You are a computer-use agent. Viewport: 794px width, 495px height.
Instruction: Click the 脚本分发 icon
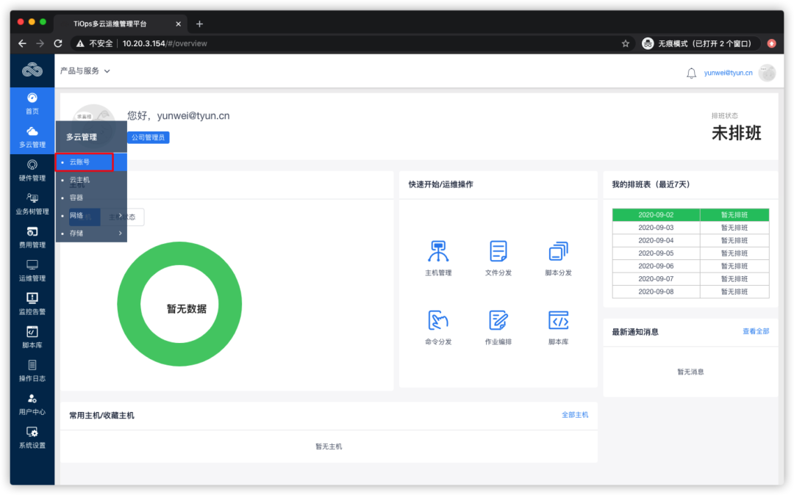(557, 257)
